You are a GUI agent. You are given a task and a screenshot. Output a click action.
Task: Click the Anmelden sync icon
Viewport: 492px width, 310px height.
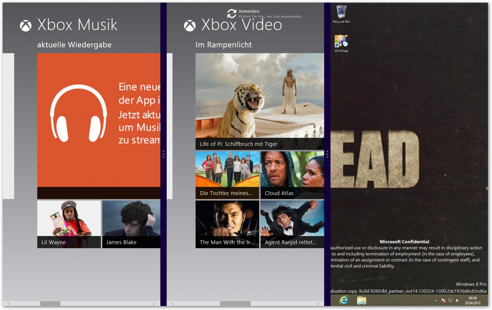coord(232,13)
